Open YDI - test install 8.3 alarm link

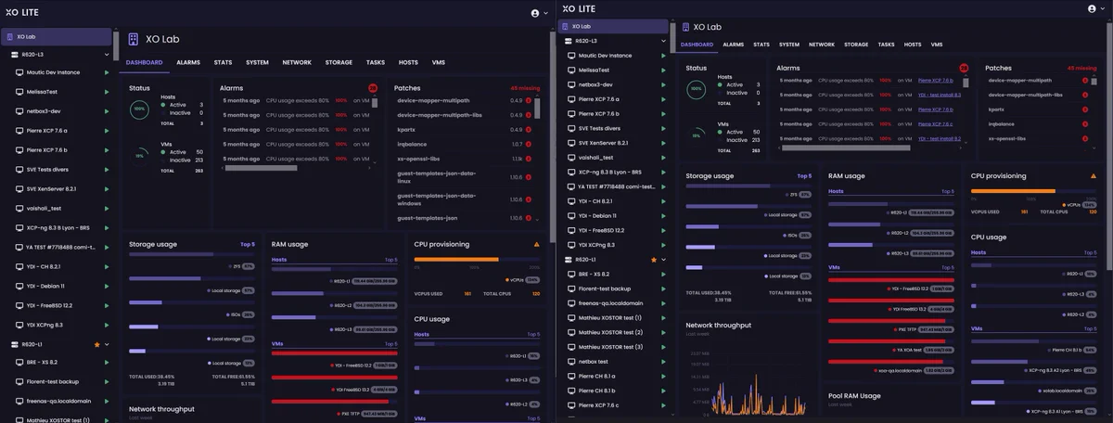coord(940,95)
